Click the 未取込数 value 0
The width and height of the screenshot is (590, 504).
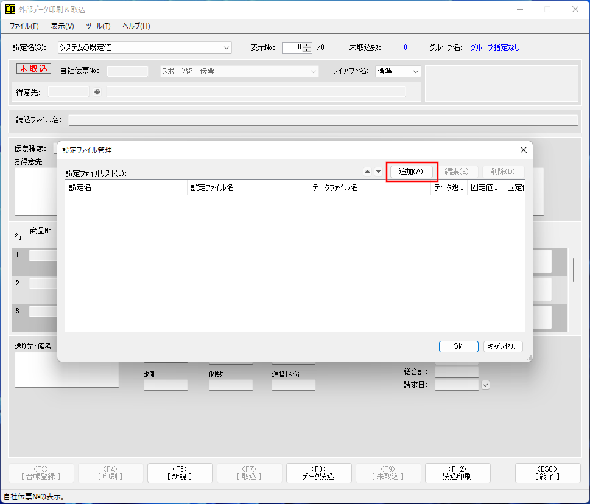[x=406, y=47]
